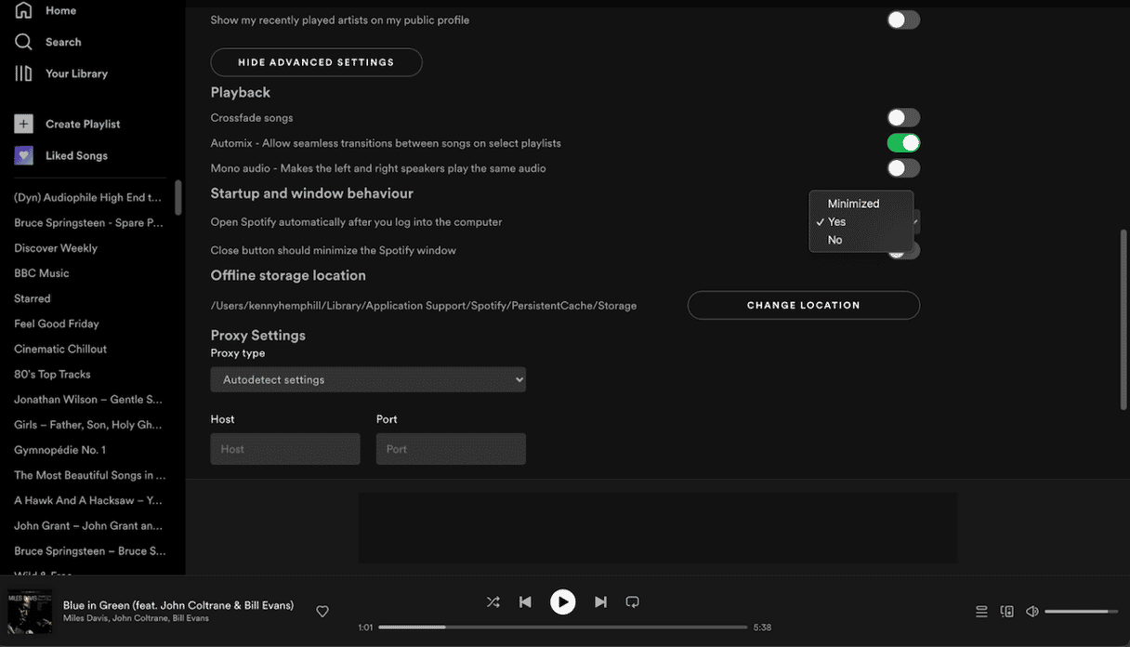Viewport: 1130px width, 647px height.
Task: Click Change Location for offline storage
Action: point(803,304)
